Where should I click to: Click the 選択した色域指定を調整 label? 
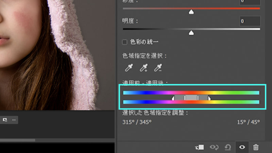(155, 113)
